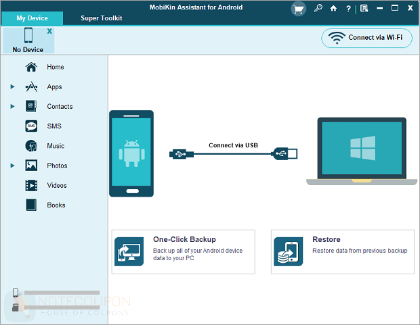The height and width of the screenshot is (325, 420).
Task: Click the Android phone illustration
Action: pos(131,153)
